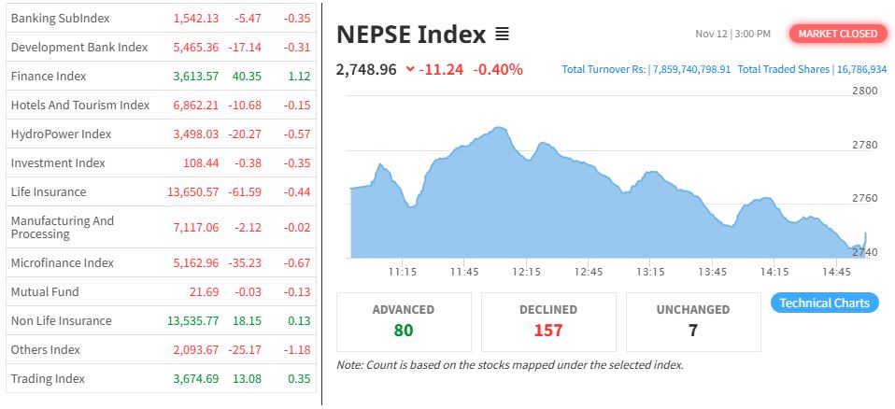The image size is (895, 409).
Task: Click the MARKET CLOSED badge
Action: pos(837,34)
